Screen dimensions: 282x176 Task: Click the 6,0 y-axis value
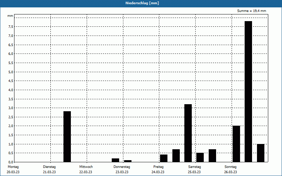tap(11, 54)
